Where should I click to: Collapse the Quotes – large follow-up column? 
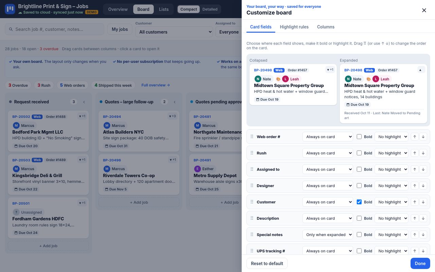click(x=175, y=102)
